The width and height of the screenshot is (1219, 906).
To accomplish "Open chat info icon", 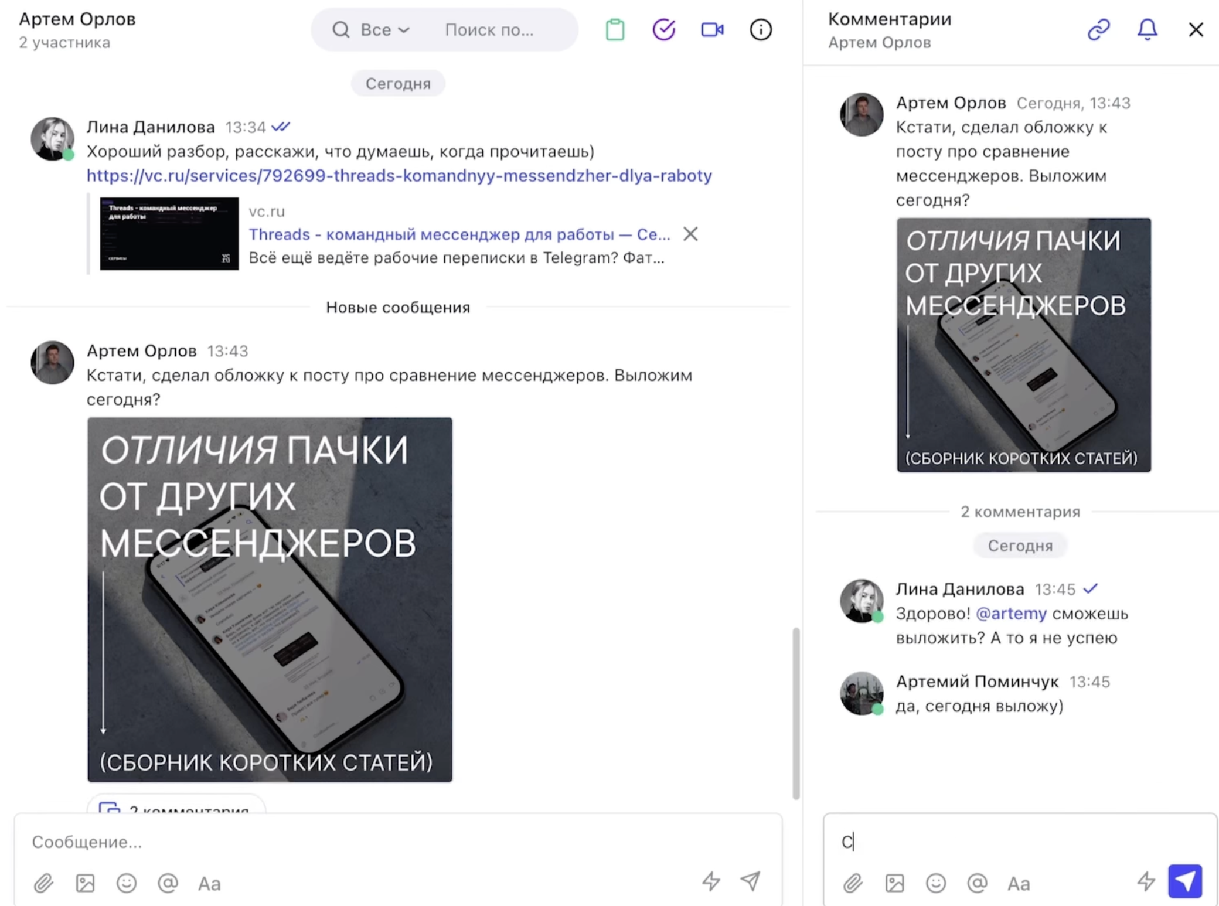I will tap(761, 29).
